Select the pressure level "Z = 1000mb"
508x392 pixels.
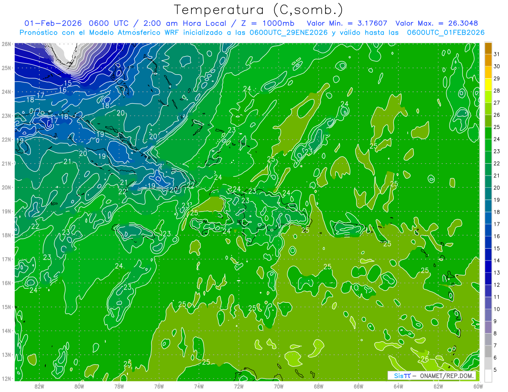point(268,23)
